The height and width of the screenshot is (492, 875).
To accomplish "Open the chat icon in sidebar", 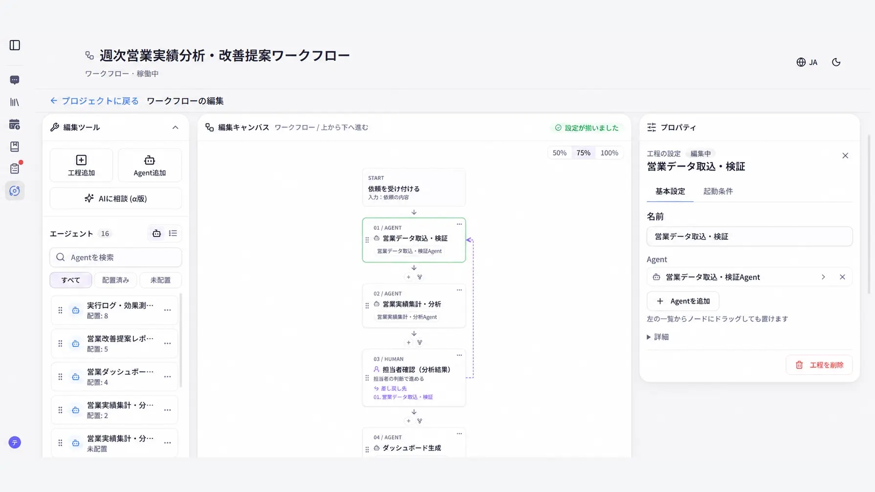I will click(15, 80).
